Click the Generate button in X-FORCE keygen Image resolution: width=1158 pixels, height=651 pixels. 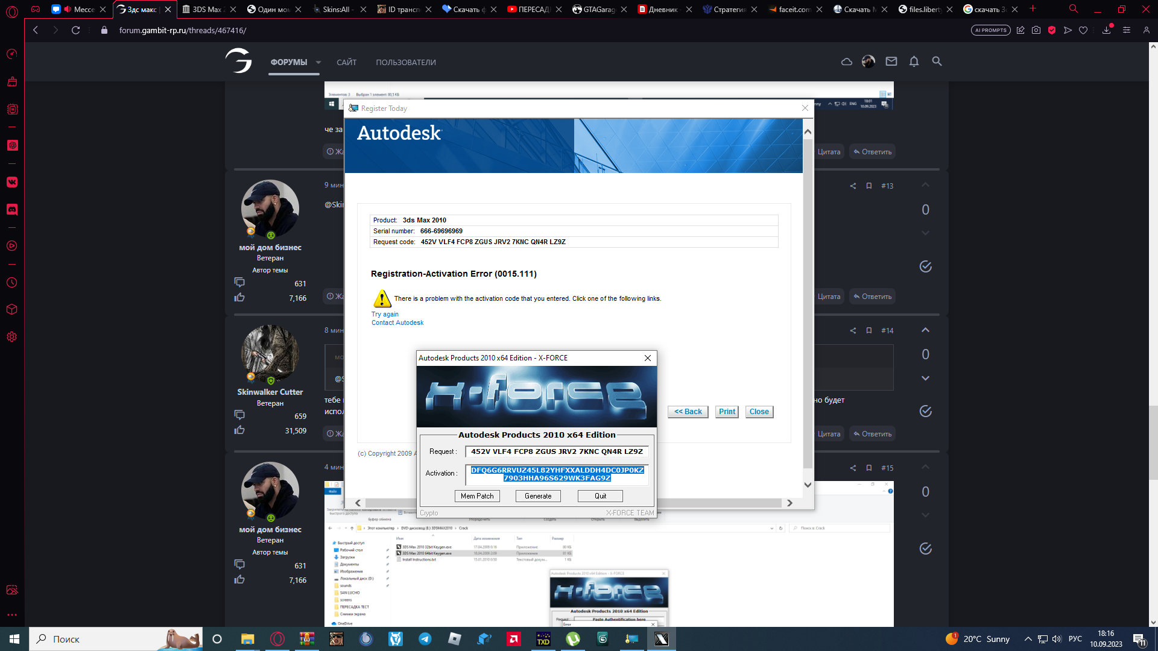(538, 496)
